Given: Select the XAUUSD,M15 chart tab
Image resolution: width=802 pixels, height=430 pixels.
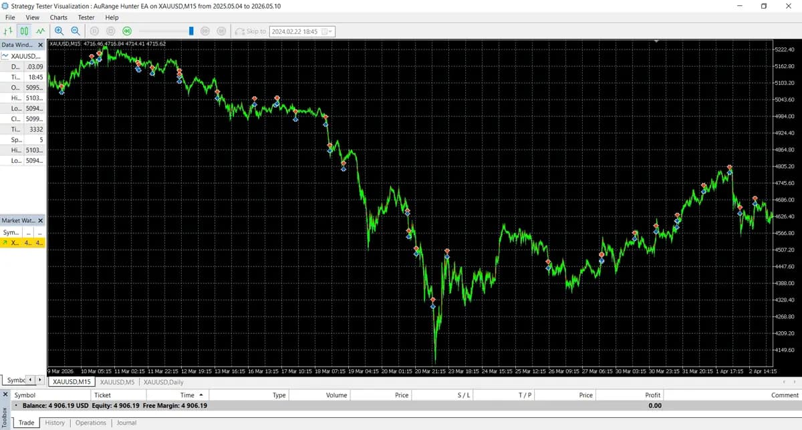Looking at the screenshot, I should [71, 382].
